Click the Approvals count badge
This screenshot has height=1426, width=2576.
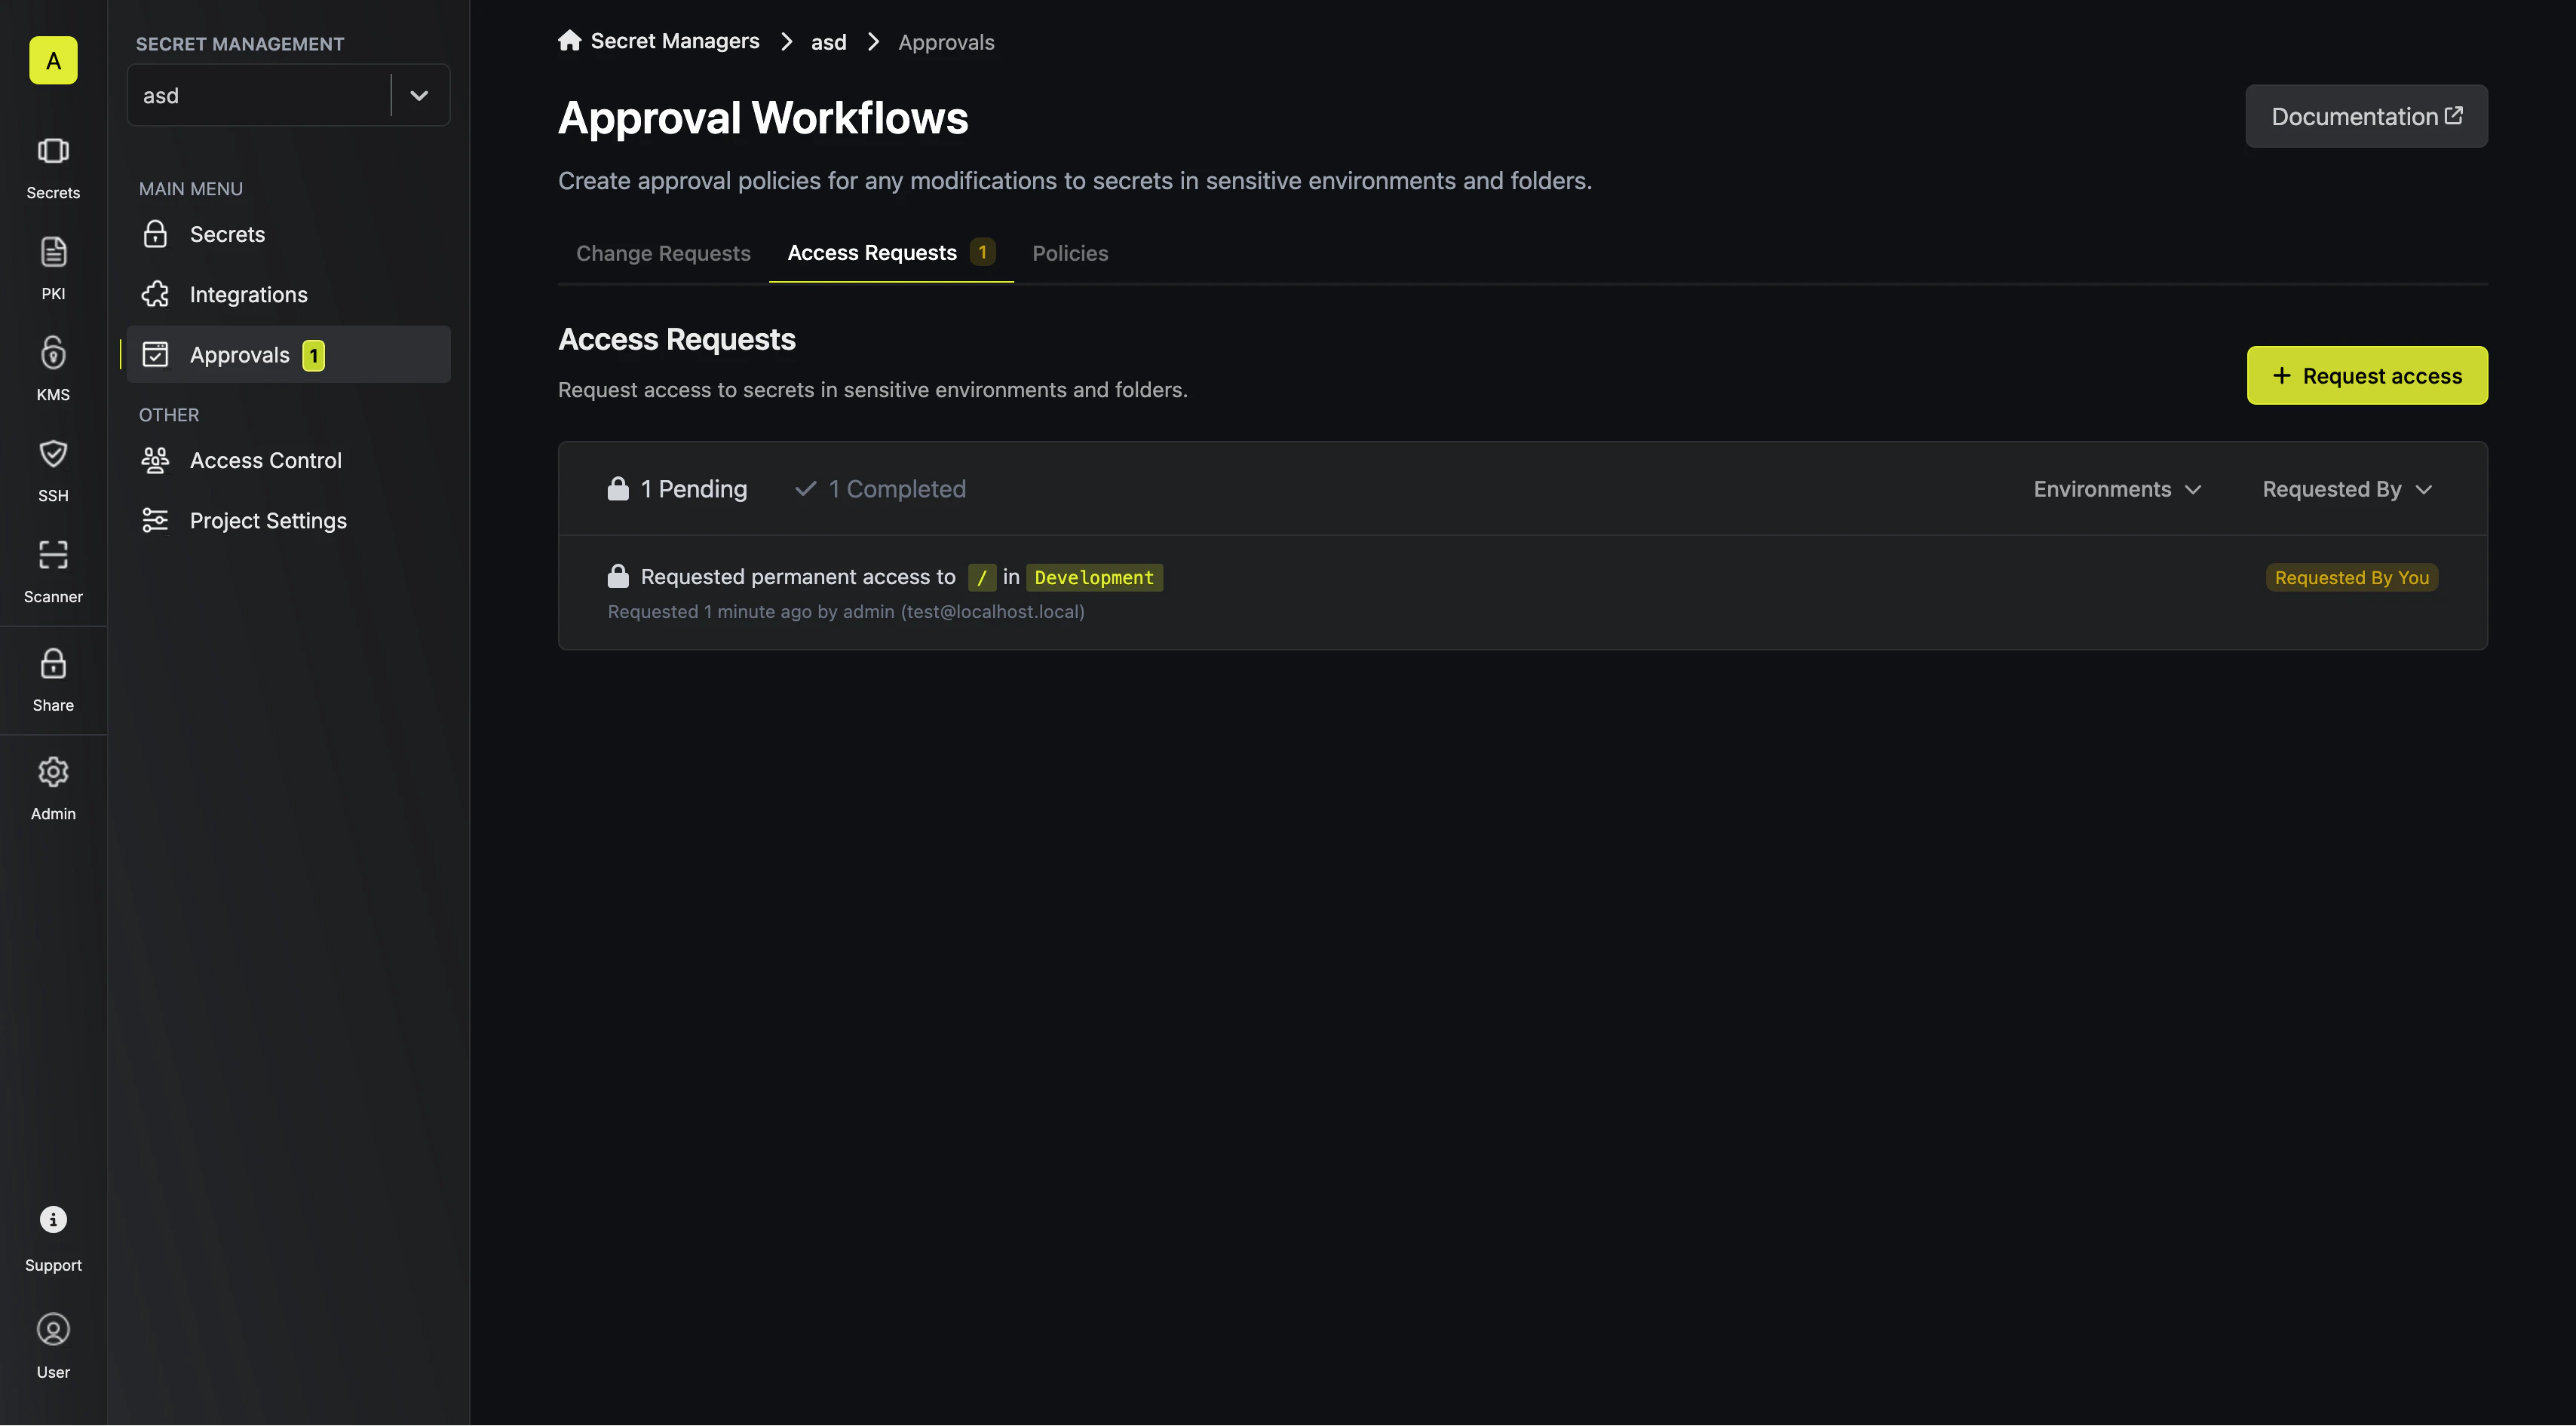pos(313,356)
